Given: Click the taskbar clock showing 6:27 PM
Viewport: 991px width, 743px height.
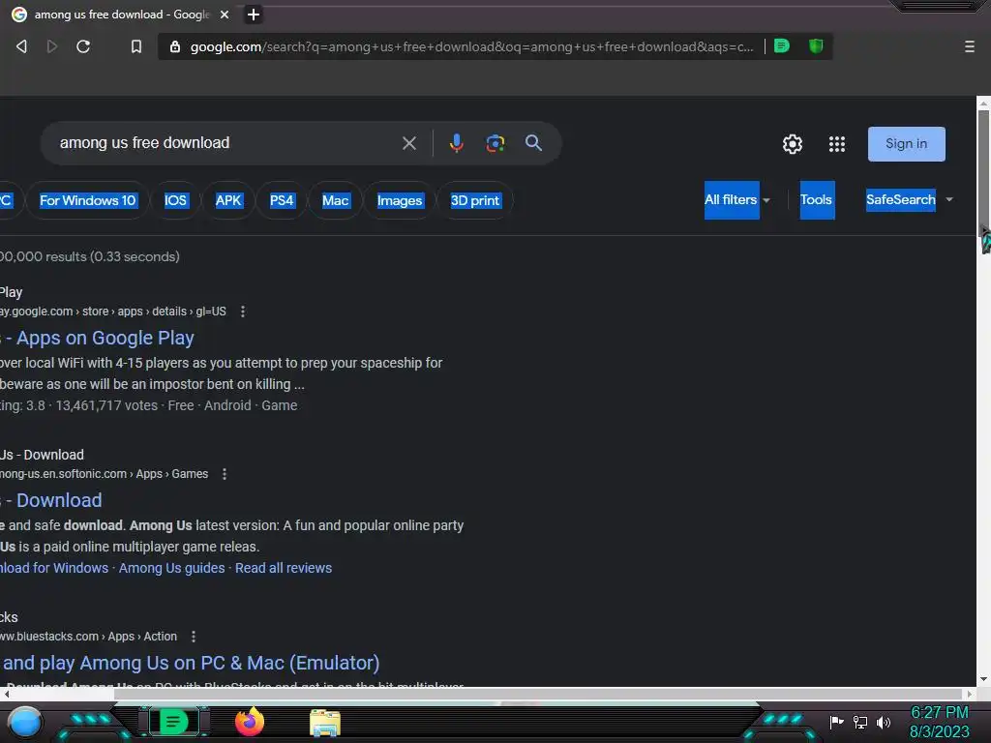Looking at the screenshot, I should point(939,722).
